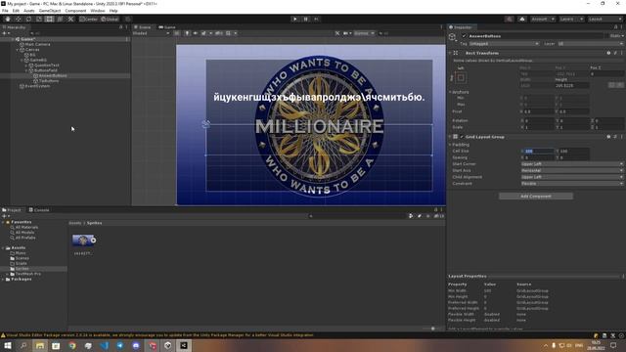Image resolution: width=626 pixels, height=352 pixels.
Task: Open the Layout dropdown
Action: click(604, 19)
